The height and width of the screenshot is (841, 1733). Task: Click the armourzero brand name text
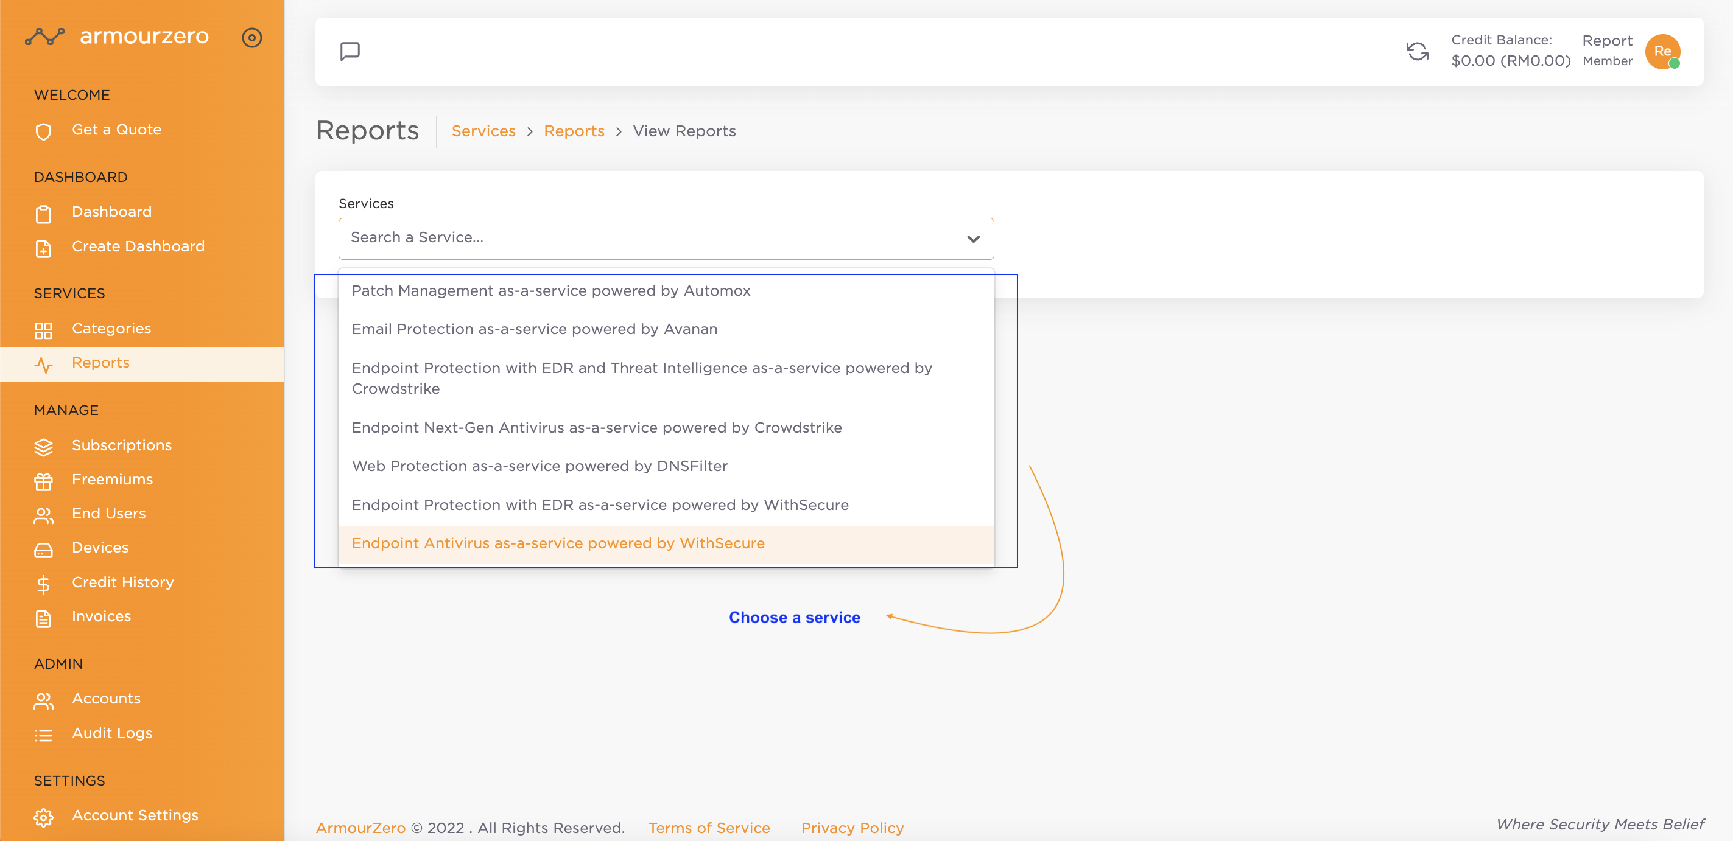point(144,36)
